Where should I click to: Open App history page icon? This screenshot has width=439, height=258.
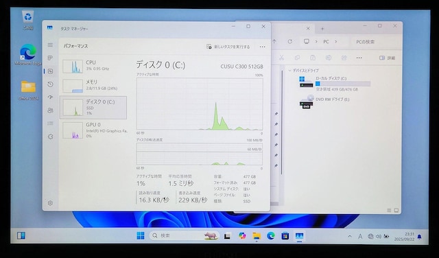click(x=50, y=84)
